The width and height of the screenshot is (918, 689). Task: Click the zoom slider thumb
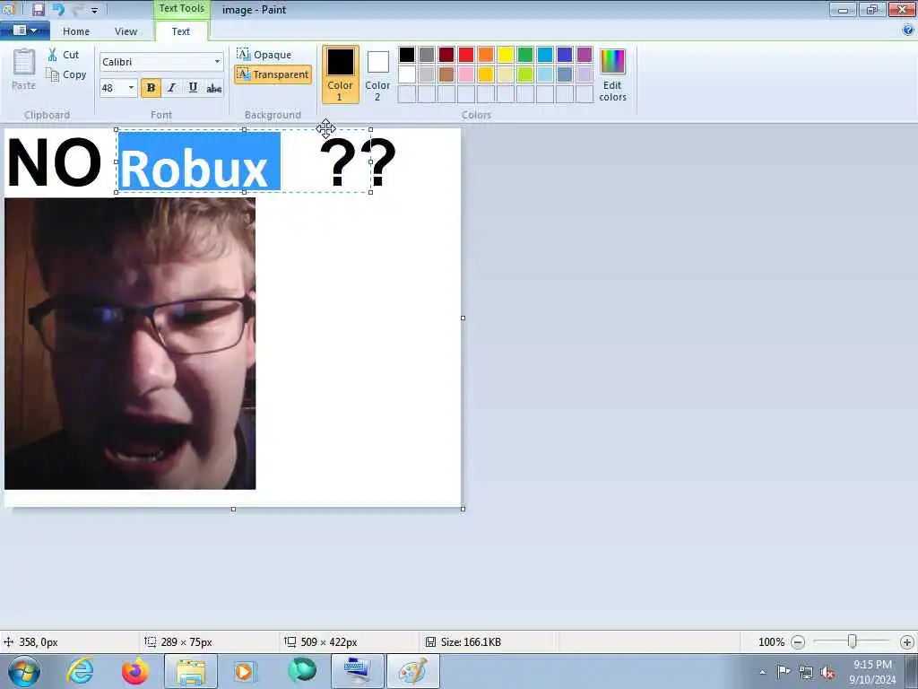coord(853,642)
